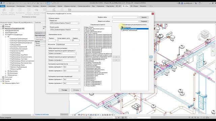The image size is (216, 121).
Task: Click the user account sign-in icon
Action: (182, 3)
